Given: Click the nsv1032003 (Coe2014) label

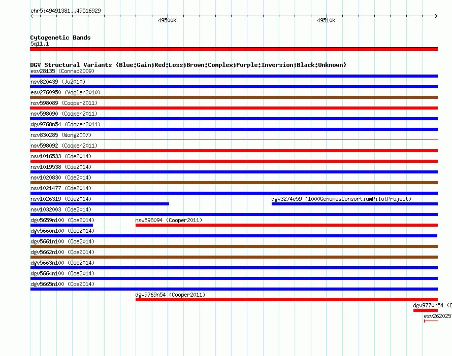Looking at the screenshot, I should pyautogui.click(x=61, y=209).
